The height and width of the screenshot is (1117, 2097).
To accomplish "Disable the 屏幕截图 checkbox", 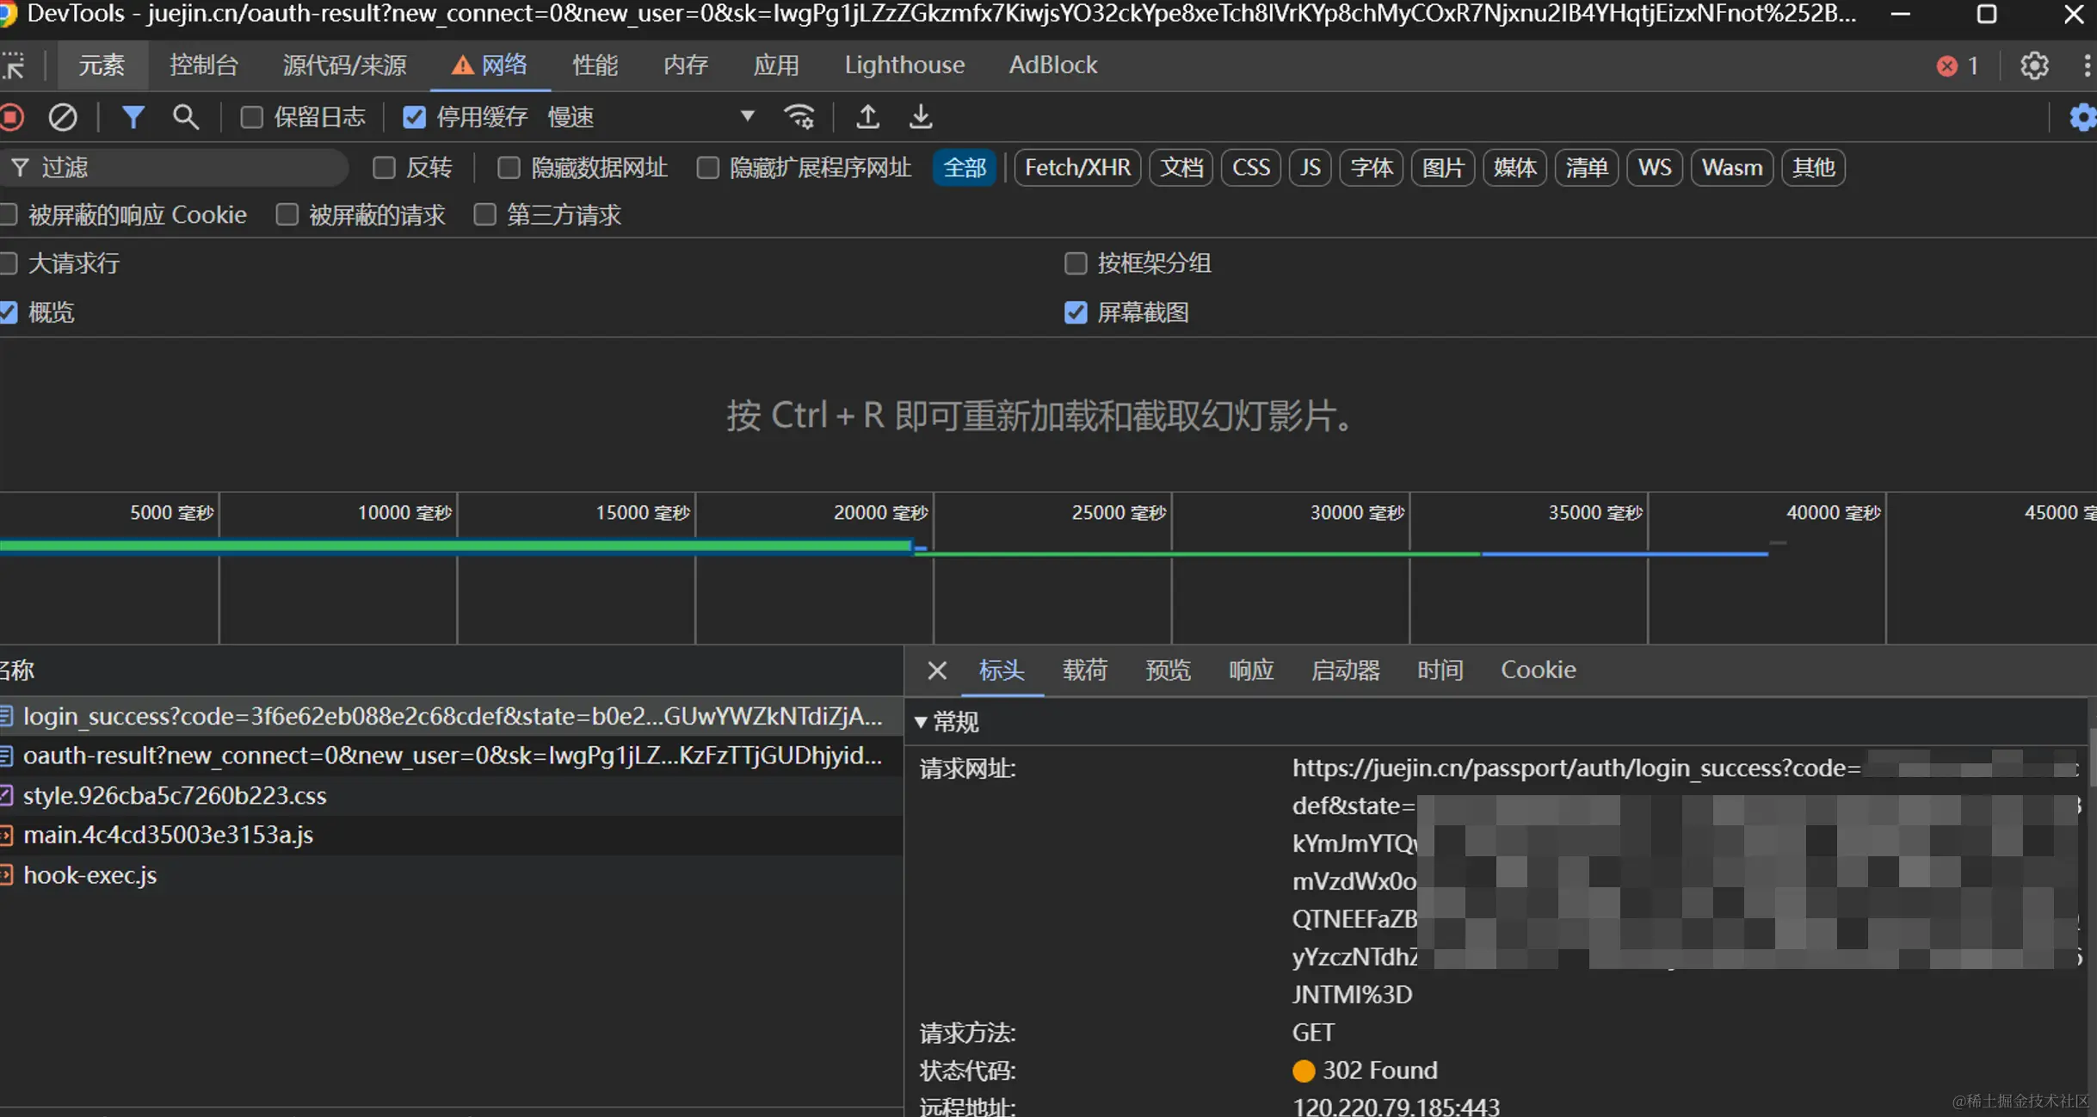I will click(1076, 312).
